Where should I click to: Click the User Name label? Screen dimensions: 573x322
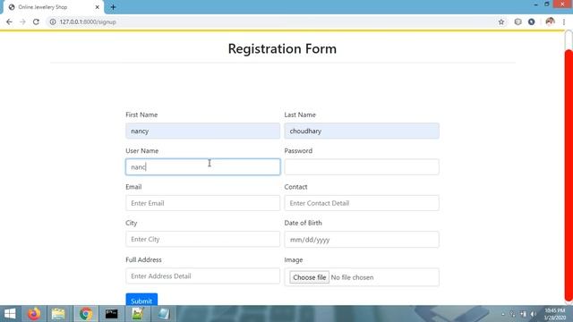[x=141, y=151]
